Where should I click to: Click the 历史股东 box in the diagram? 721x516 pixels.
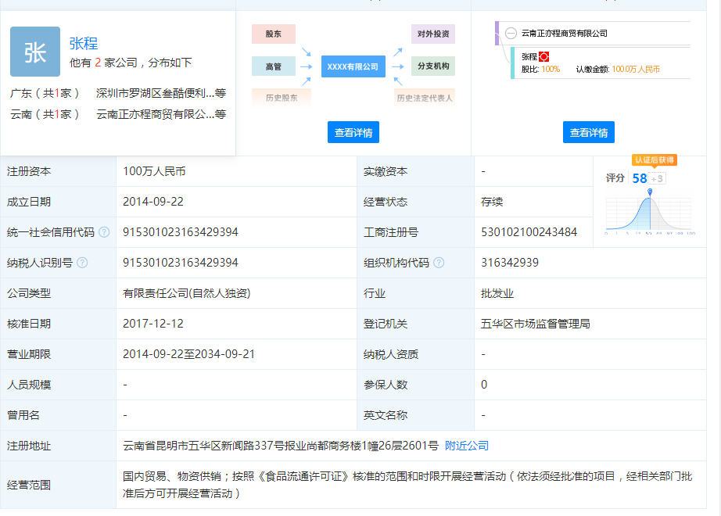282,98
